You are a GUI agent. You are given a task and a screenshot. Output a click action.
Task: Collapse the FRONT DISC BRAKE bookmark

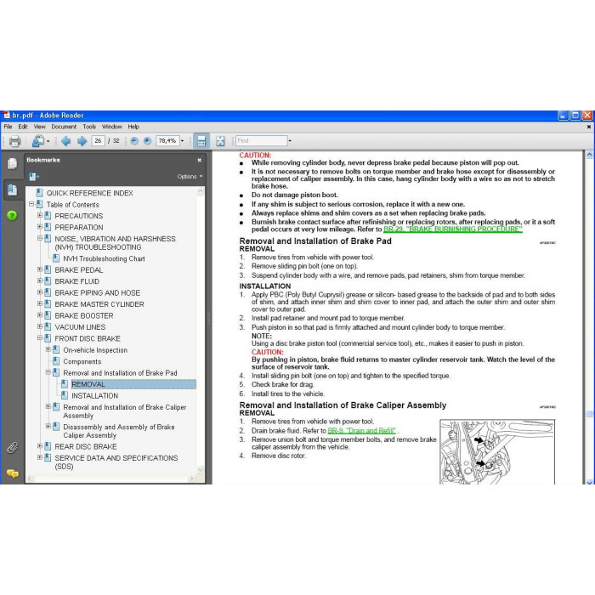pyautogui.click(x=40, y=337)
